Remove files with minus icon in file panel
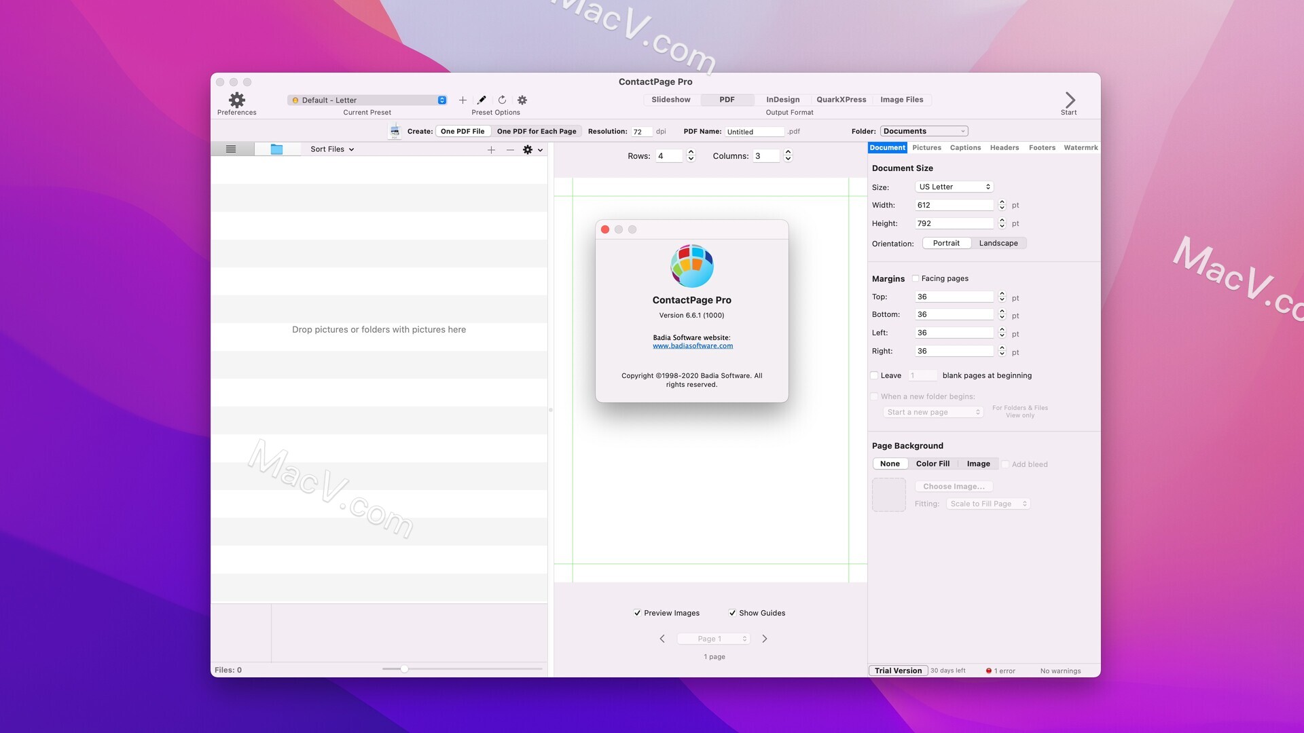 [x=510, y=149]
